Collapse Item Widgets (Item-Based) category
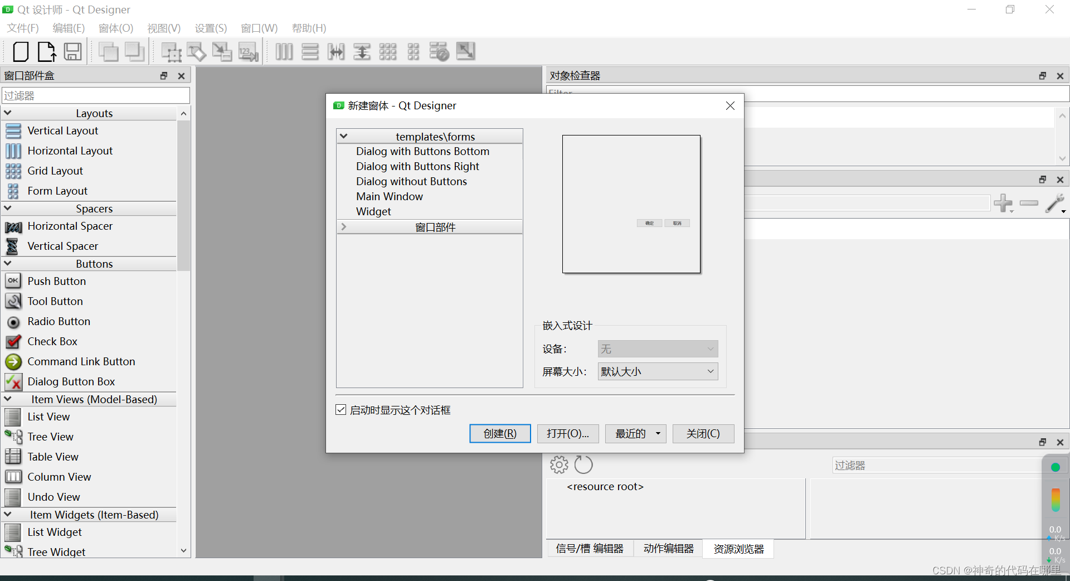Image resolution: width=1070 pixels, height=581 pixels. point(8,514)
